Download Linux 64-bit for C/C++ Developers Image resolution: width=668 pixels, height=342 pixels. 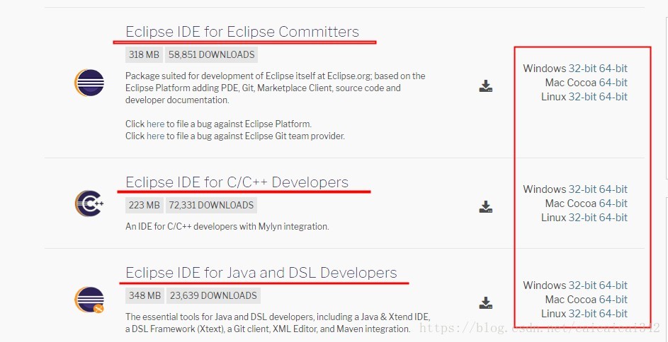tap(613, 217)
